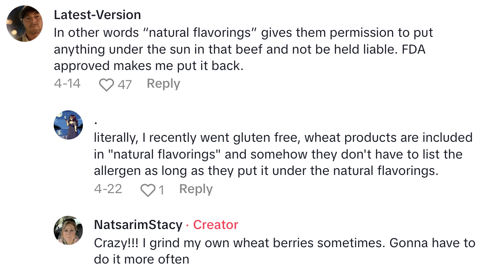This screenshot has height=269, width=489.
Task: Reply to the gluten free comment
Action: (196, 189)
